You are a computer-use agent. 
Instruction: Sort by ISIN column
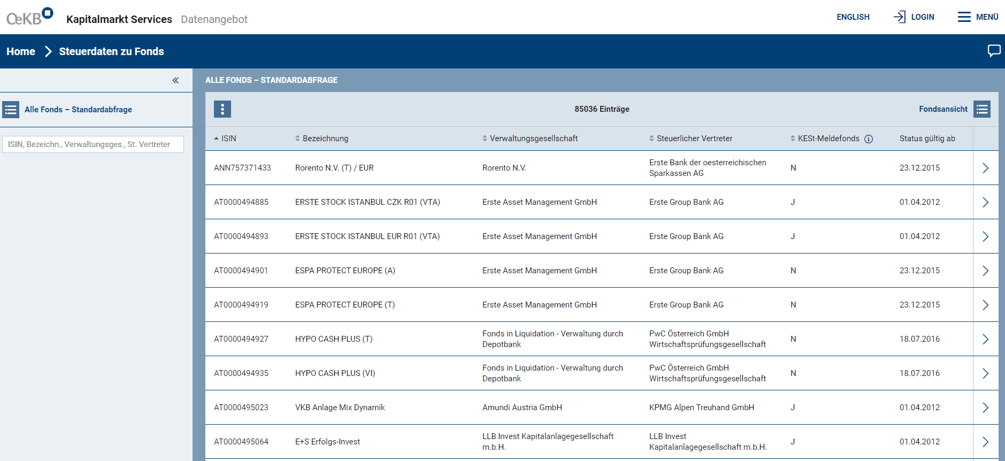point(225,139)
